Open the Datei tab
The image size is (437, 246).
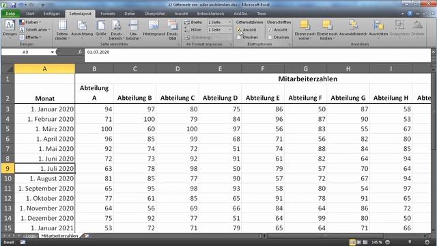[10, 14]
